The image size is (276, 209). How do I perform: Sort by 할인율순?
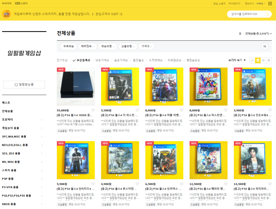coord(138,60)
